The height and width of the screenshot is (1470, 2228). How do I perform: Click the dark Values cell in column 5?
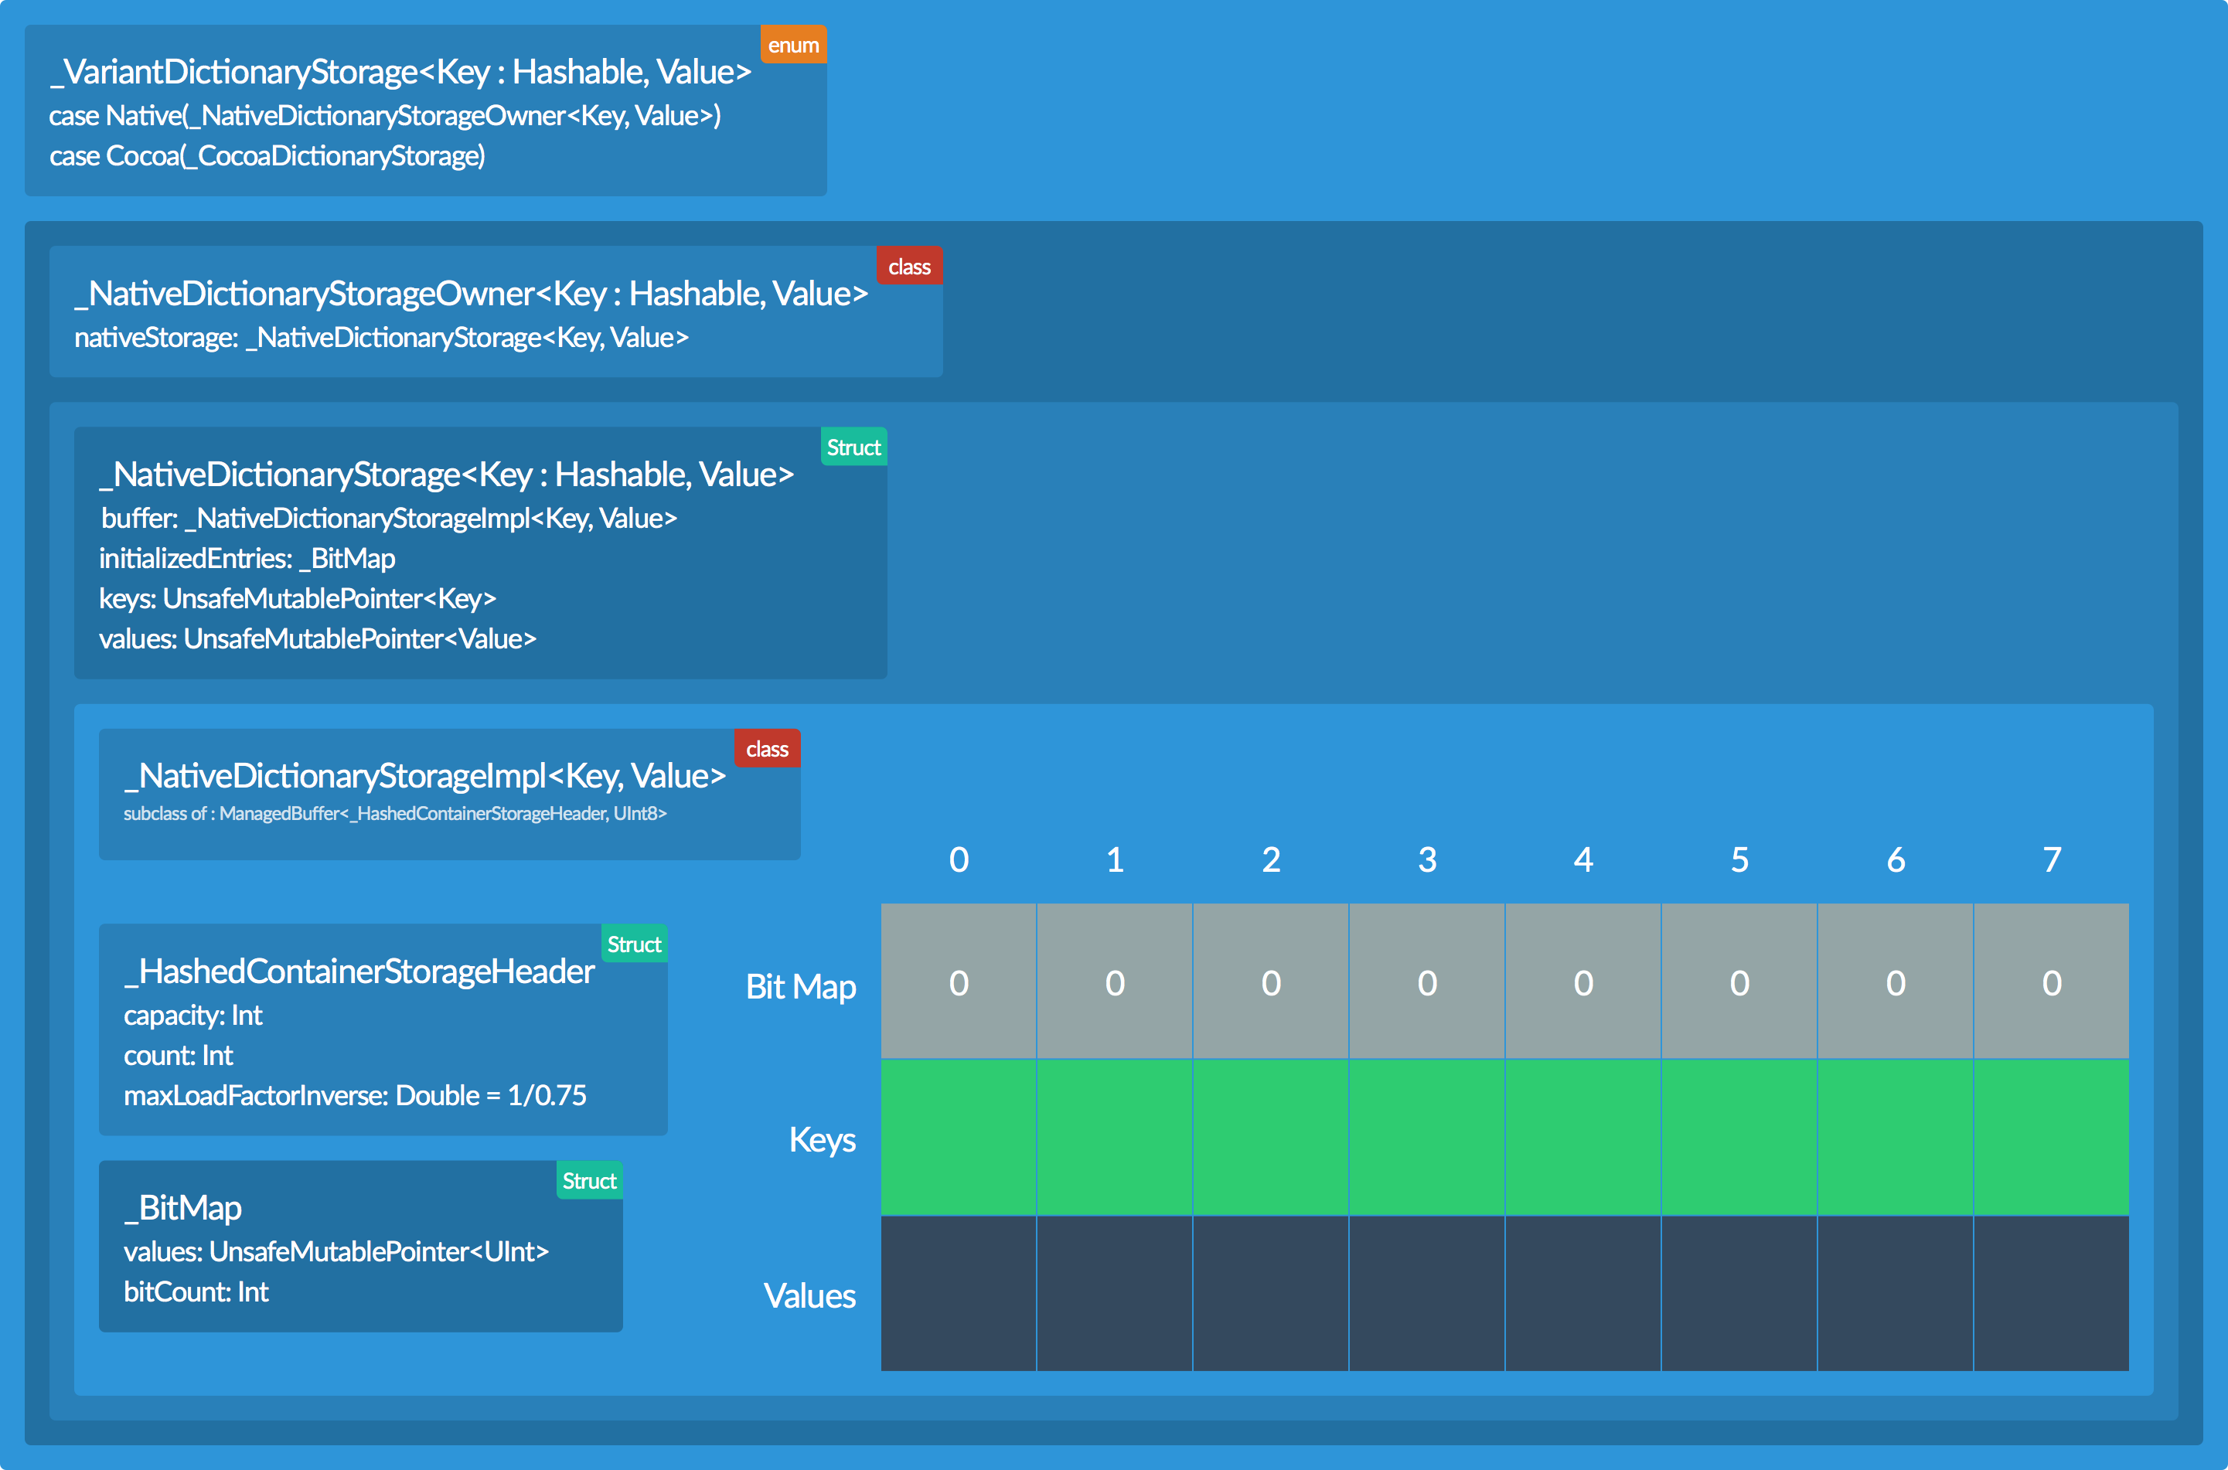1739,1294
